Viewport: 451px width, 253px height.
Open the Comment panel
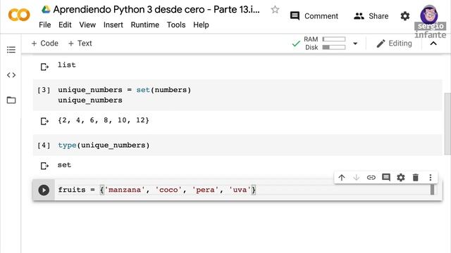pyautogui.click(x=314, y=16)
